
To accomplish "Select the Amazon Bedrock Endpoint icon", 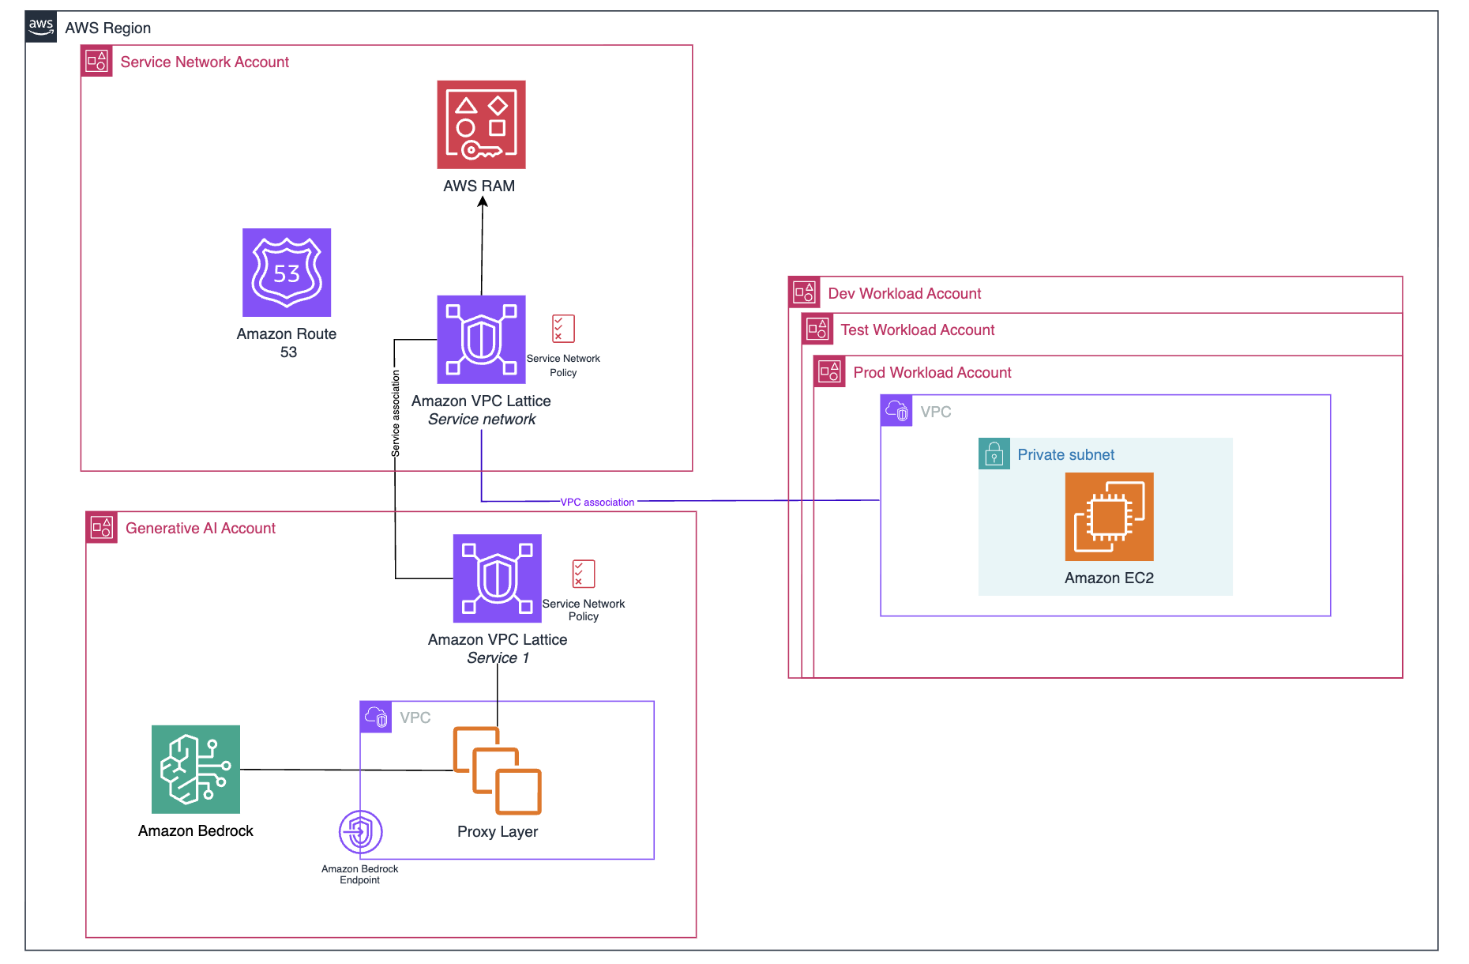I will pos(360,831).
